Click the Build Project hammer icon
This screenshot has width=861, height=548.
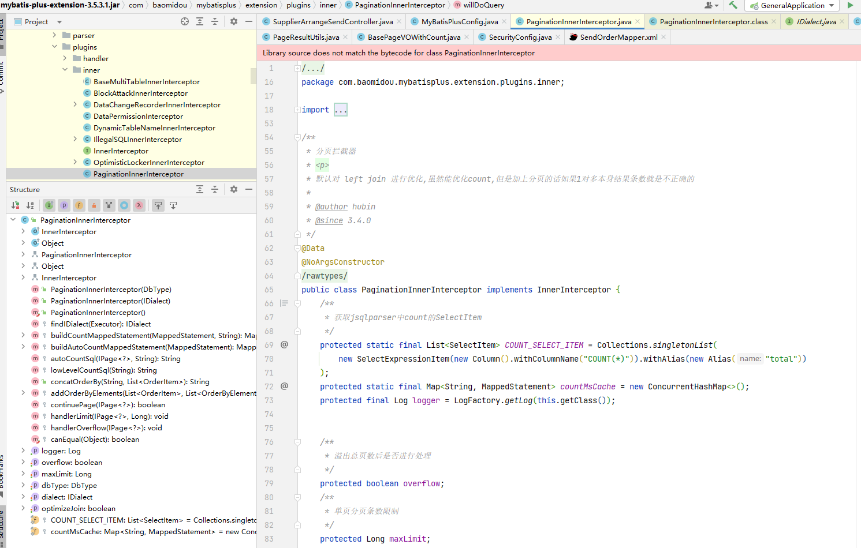(x=733, y=5)
